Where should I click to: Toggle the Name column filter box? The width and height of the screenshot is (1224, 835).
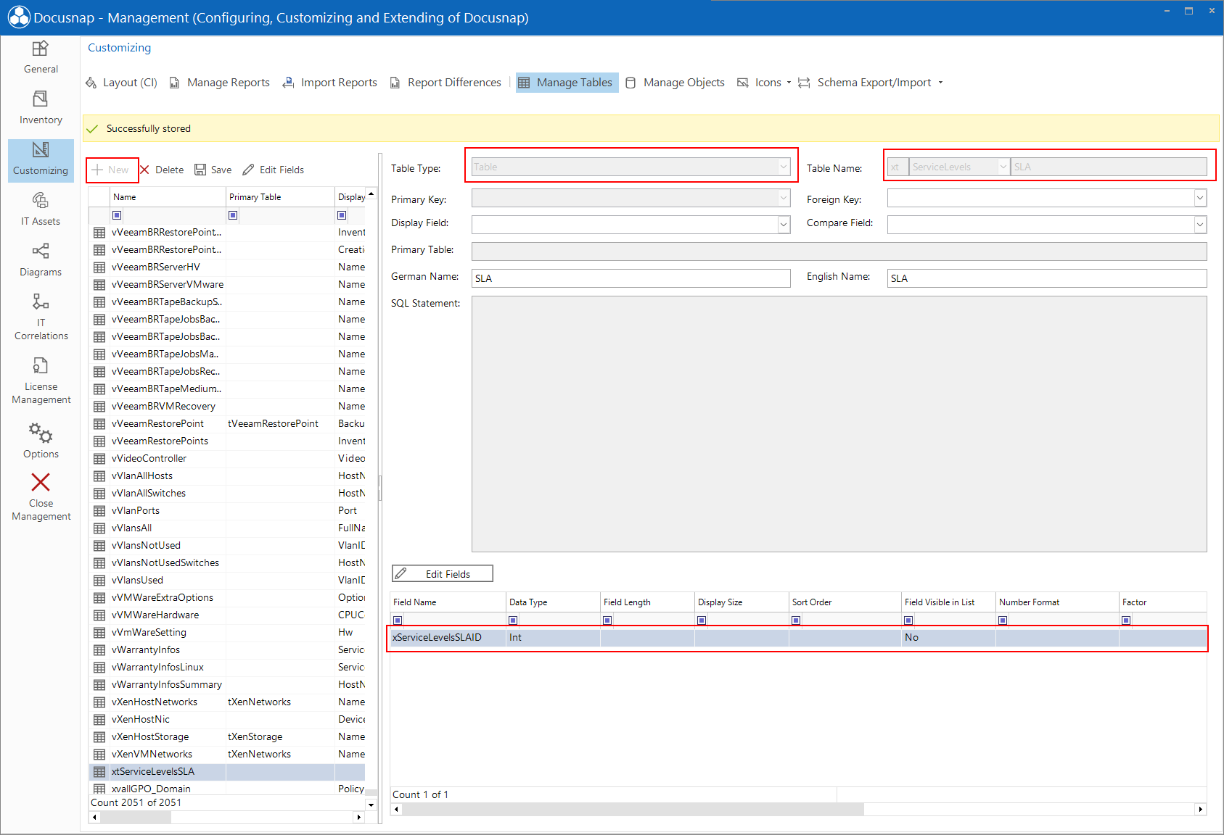(117, 215)
